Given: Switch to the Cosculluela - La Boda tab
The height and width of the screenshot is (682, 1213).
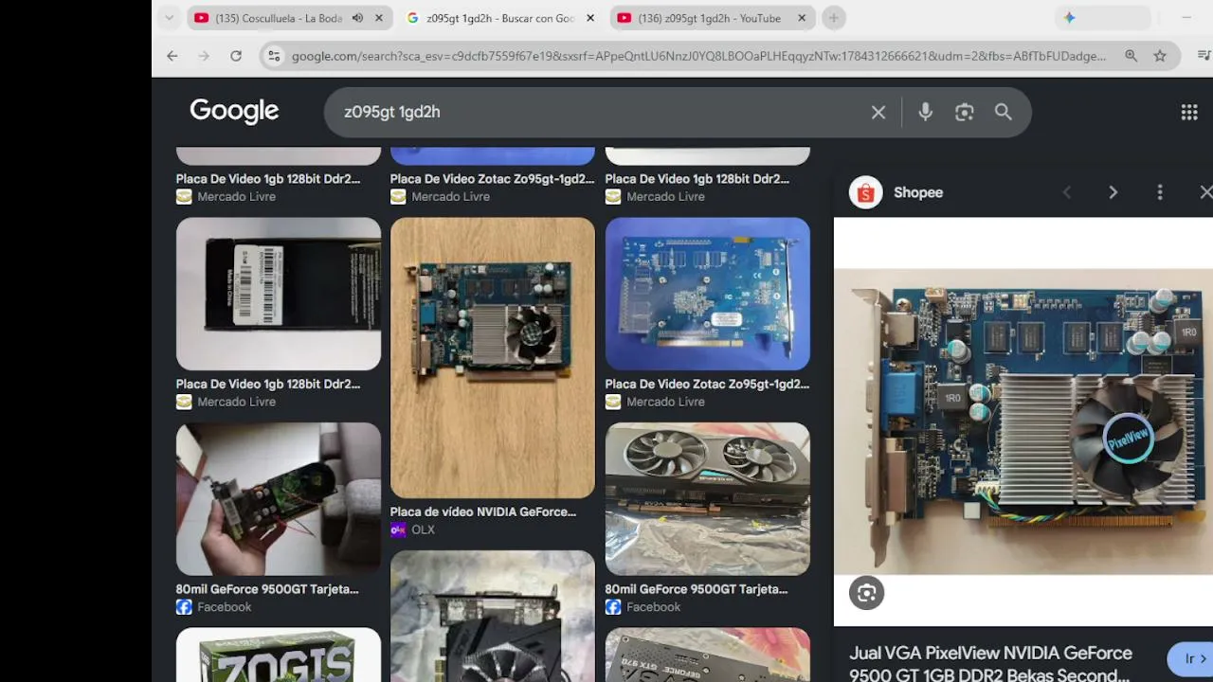Looking at the screenshot, I should point(280,18).
